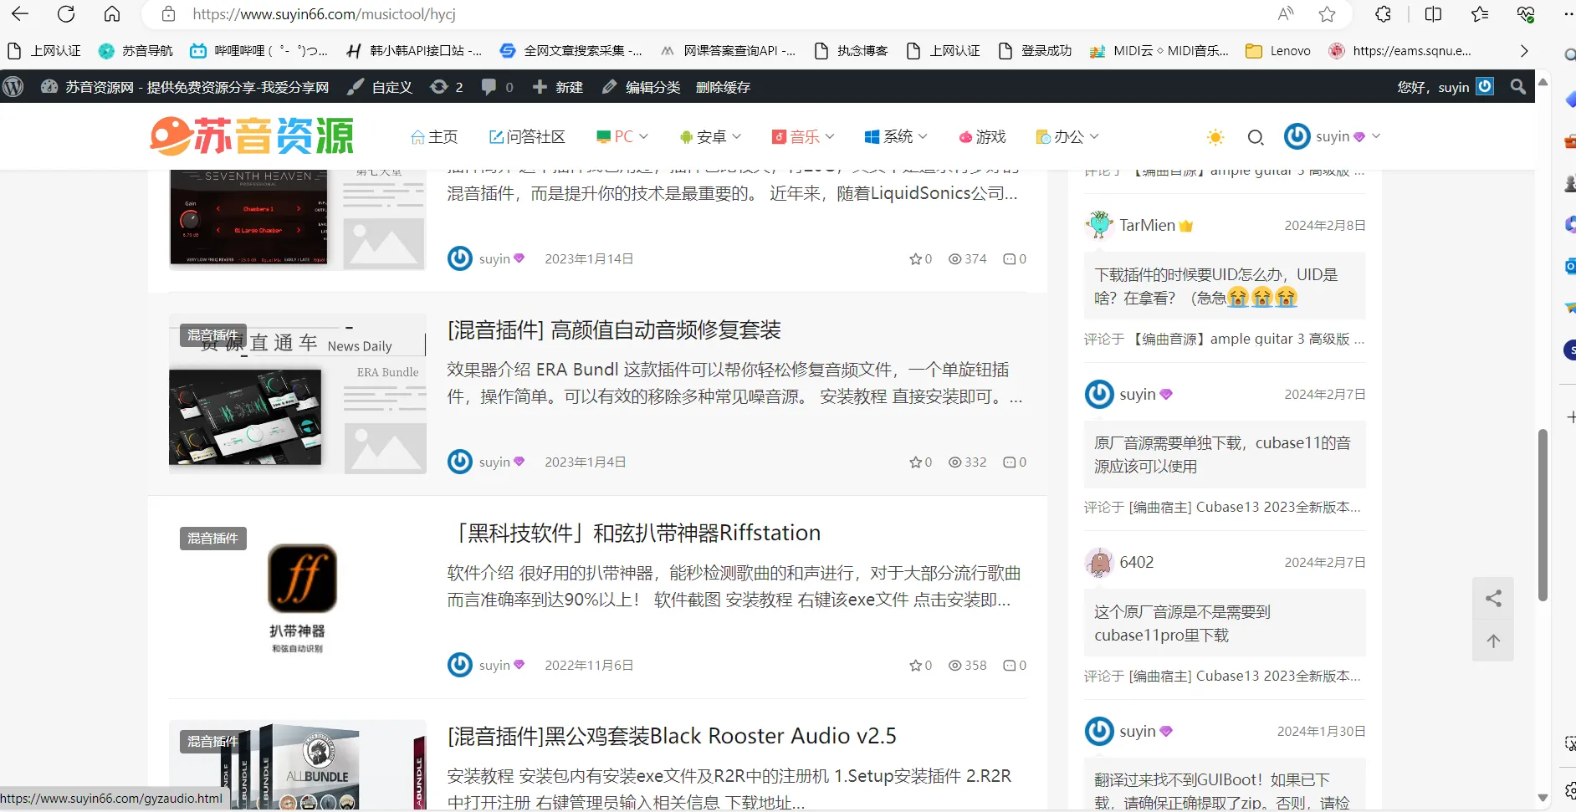Image resolution: width=1576 pixels, height=812 pixels.
Task: Toggle split screen in the Edge toolbar
Action: (x=1433, y=14)
